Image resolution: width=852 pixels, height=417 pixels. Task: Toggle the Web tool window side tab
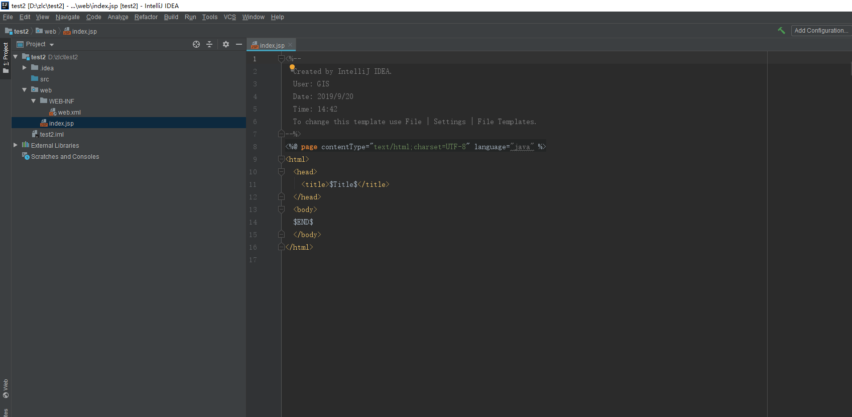coord(6,388)
